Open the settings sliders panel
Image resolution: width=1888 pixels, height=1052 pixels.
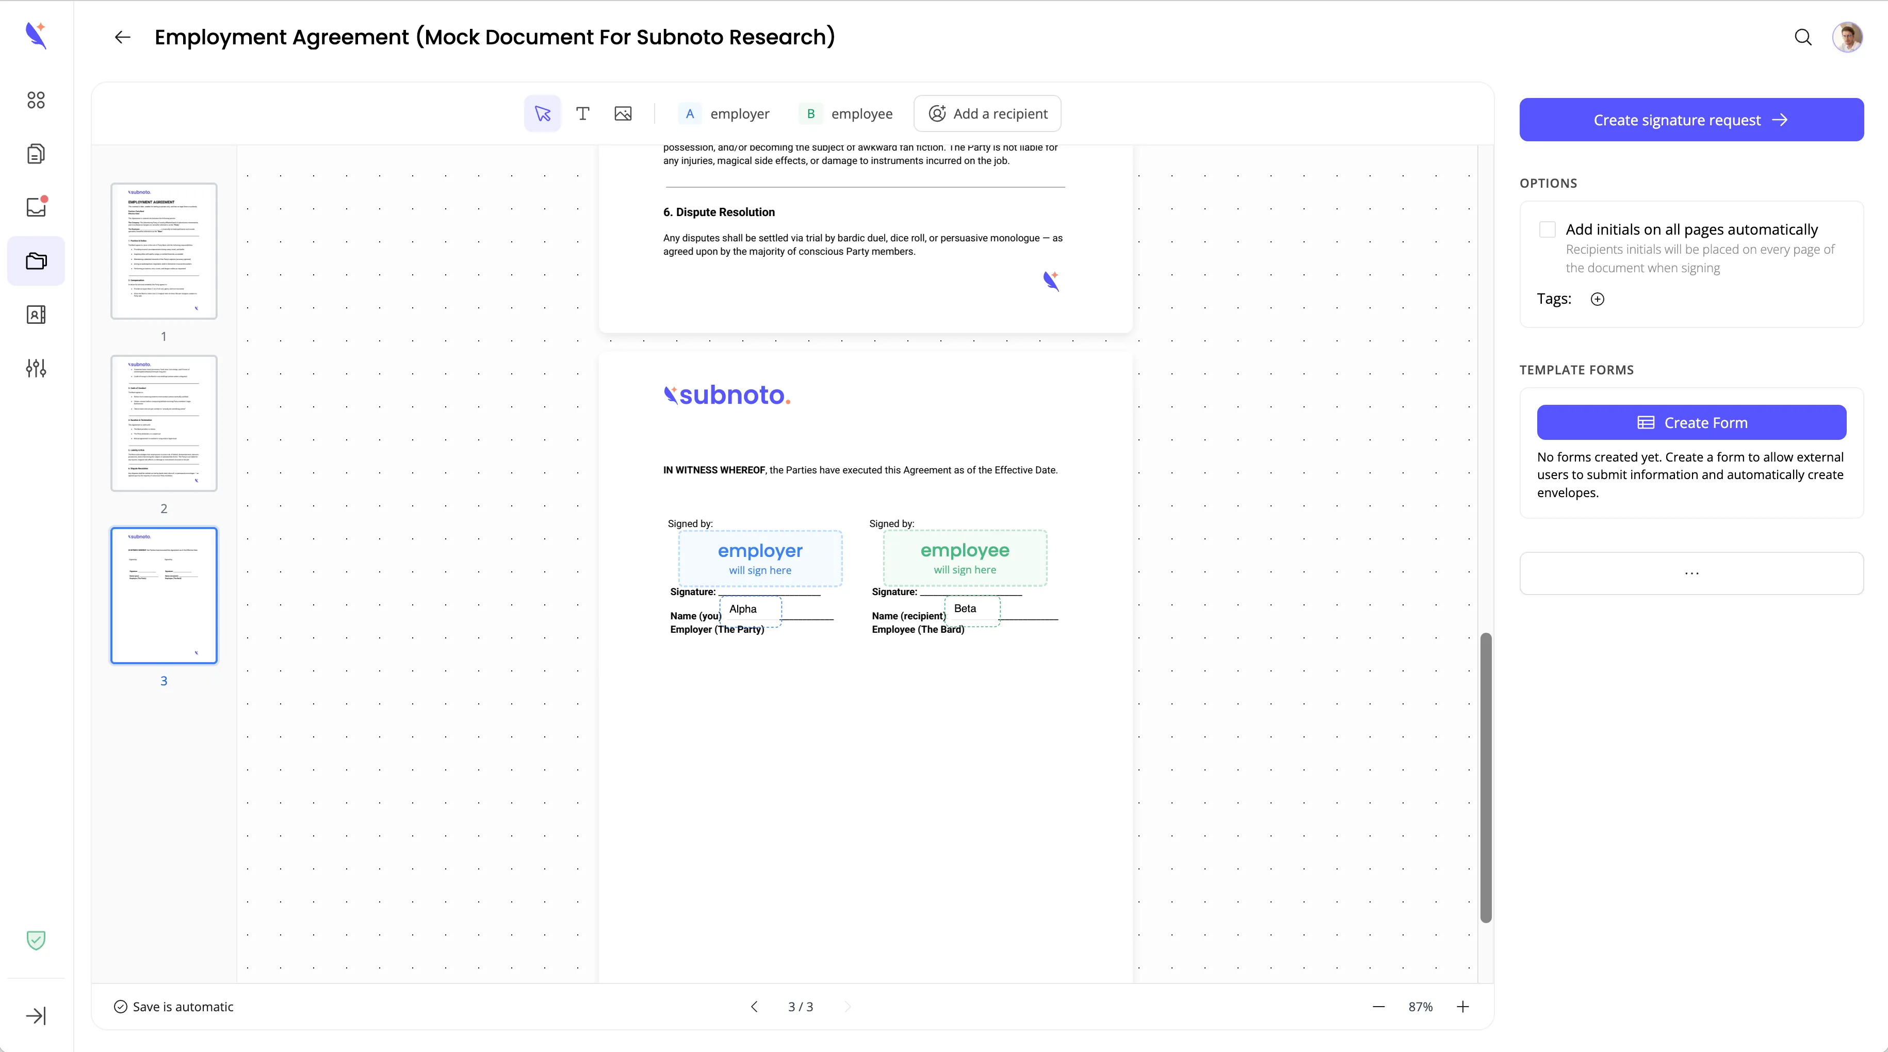(36, 369)
